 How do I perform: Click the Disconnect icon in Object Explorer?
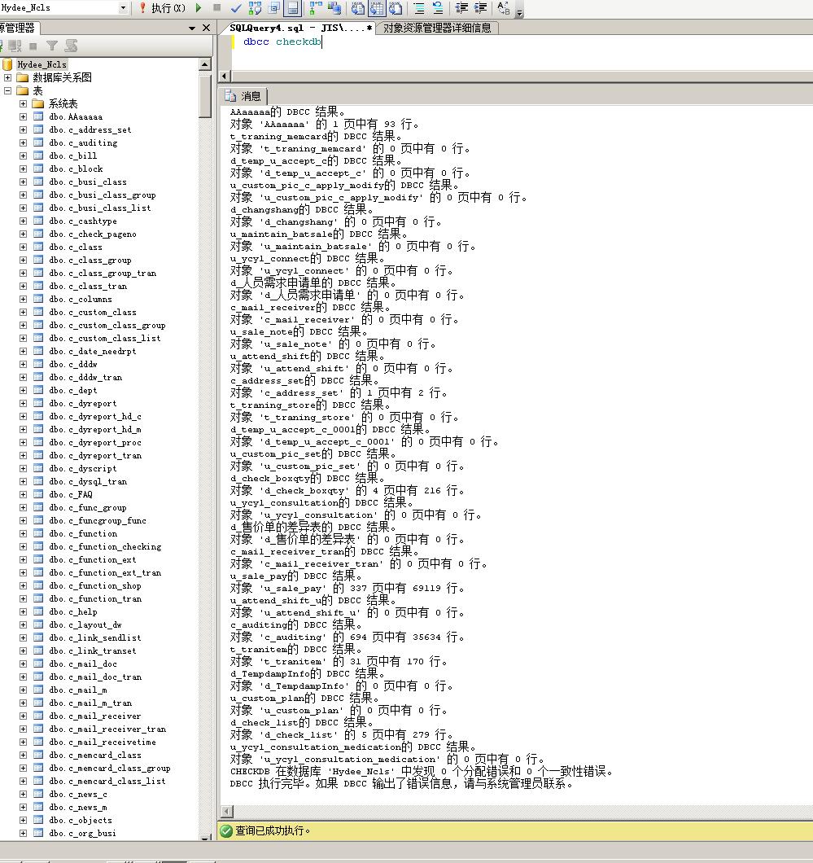pyautogui.click(x=15, y=46)
